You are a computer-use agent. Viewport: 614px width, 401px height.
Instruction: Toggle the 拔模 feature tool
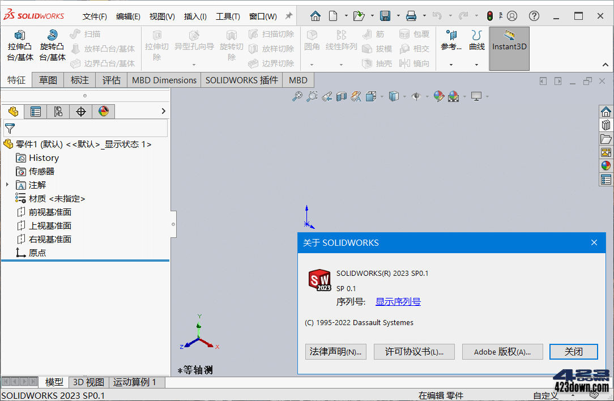pyautogui.click(x=377, y=49)
